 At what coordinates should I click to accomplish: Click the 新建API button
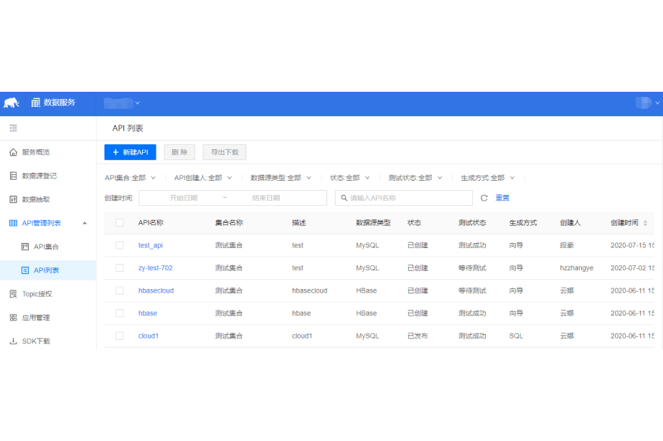[x=130, y=152]
